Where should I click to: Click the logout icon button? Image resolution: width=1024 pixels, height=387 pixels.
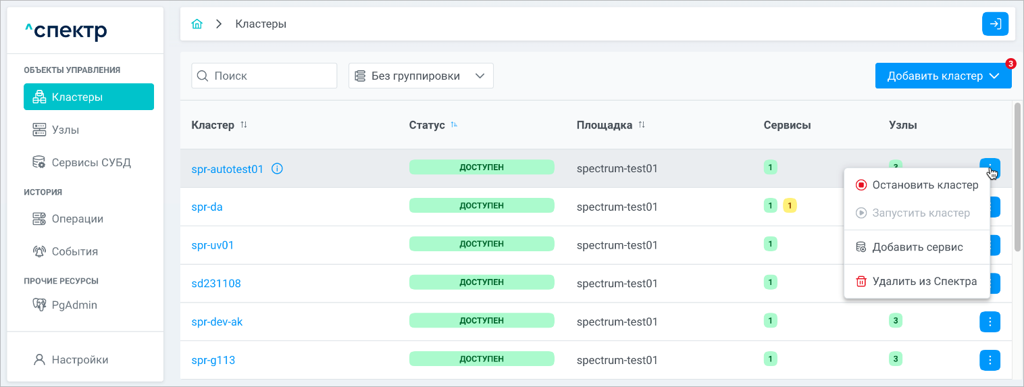(995, 24)
